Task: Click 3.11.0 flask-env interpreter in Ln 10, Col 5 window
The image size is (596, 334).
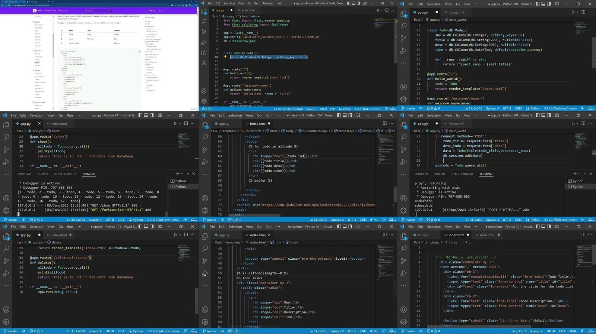Action: 368,109
